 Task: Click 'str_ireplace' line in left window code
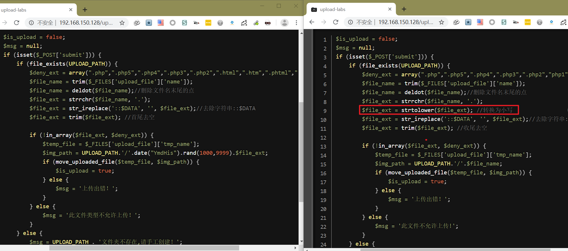[x=142, y=108]
